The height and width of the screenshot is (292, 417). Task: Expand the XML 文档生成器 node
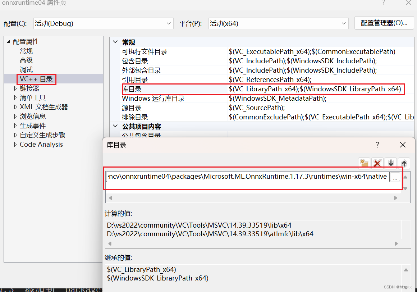15,107
